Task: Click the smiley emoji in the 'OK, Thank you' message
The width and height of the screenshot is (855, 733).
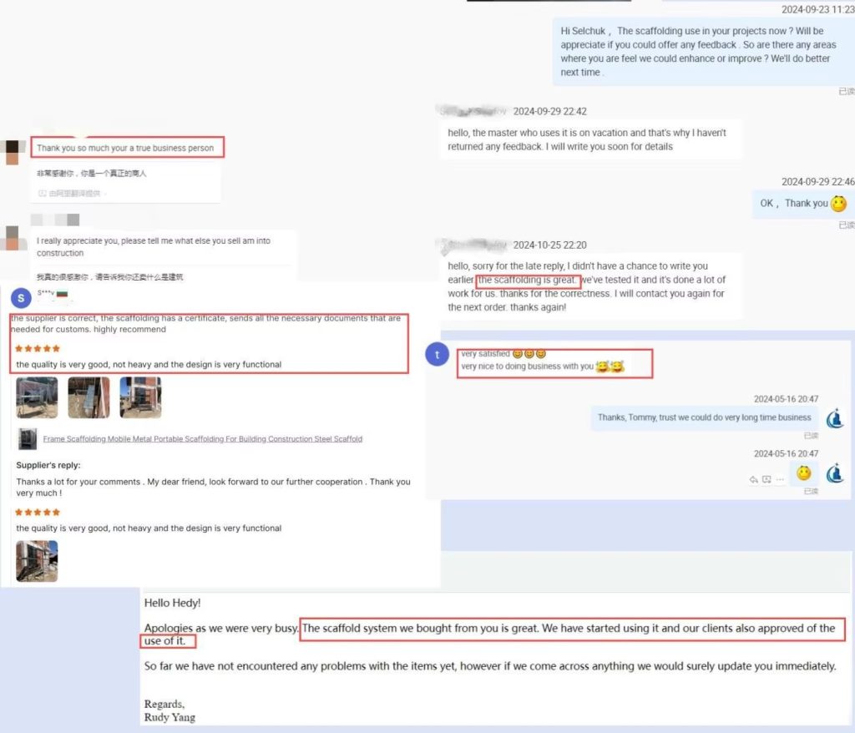Action: coord(838,204)
